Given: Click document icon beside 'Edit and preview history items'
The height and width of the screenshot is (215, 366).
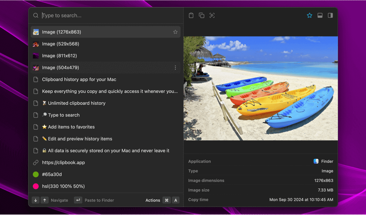Looking at the screenshot, I should (x=36, y=139).
